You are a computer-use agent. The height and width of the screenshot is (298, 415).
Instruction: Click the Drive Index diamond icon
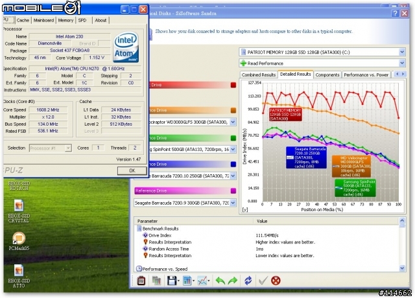(x=145, y=235)
